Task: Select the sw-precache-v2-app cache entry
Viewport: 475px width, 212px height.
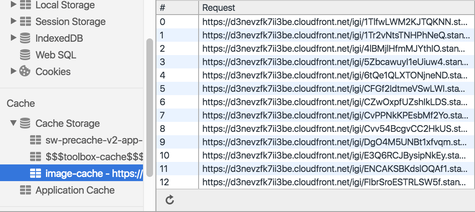Action: point(94,140)
